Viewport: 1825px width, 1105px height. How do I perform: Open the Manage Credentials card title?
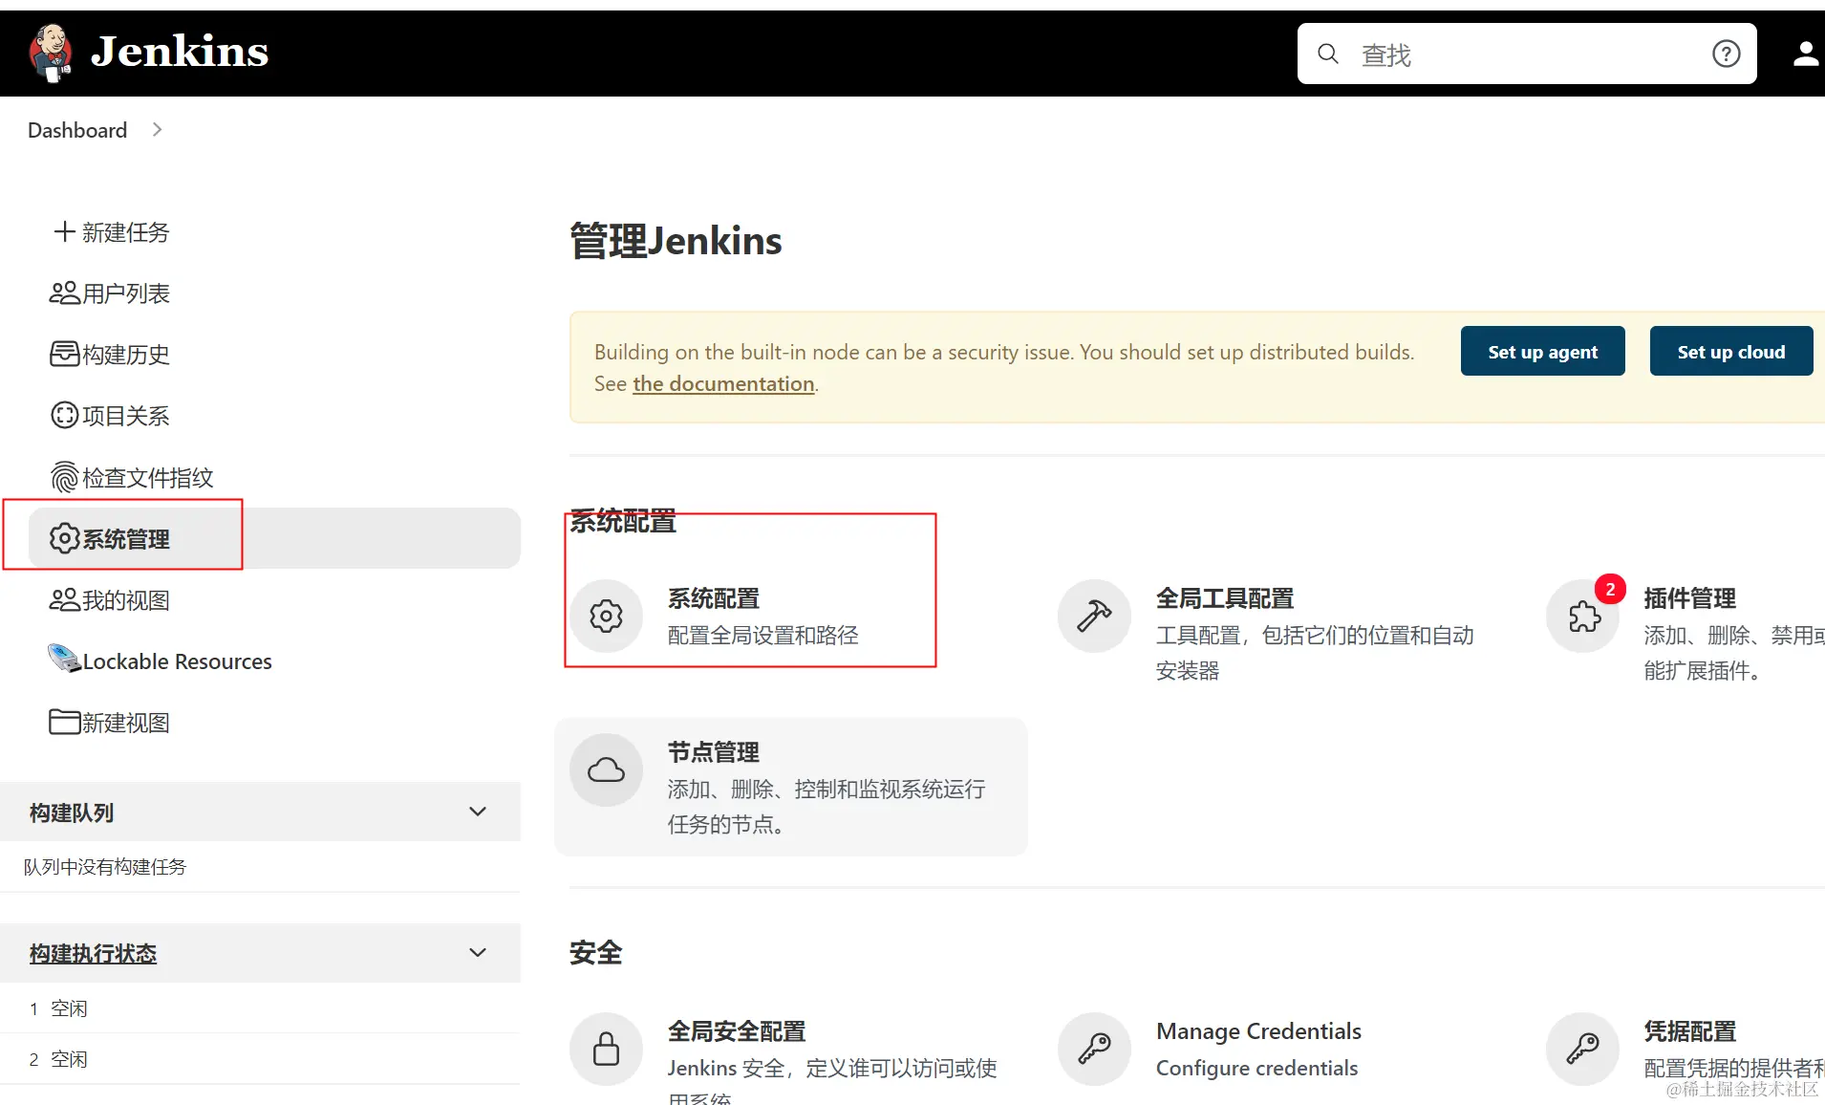tap(1258, 1031)
